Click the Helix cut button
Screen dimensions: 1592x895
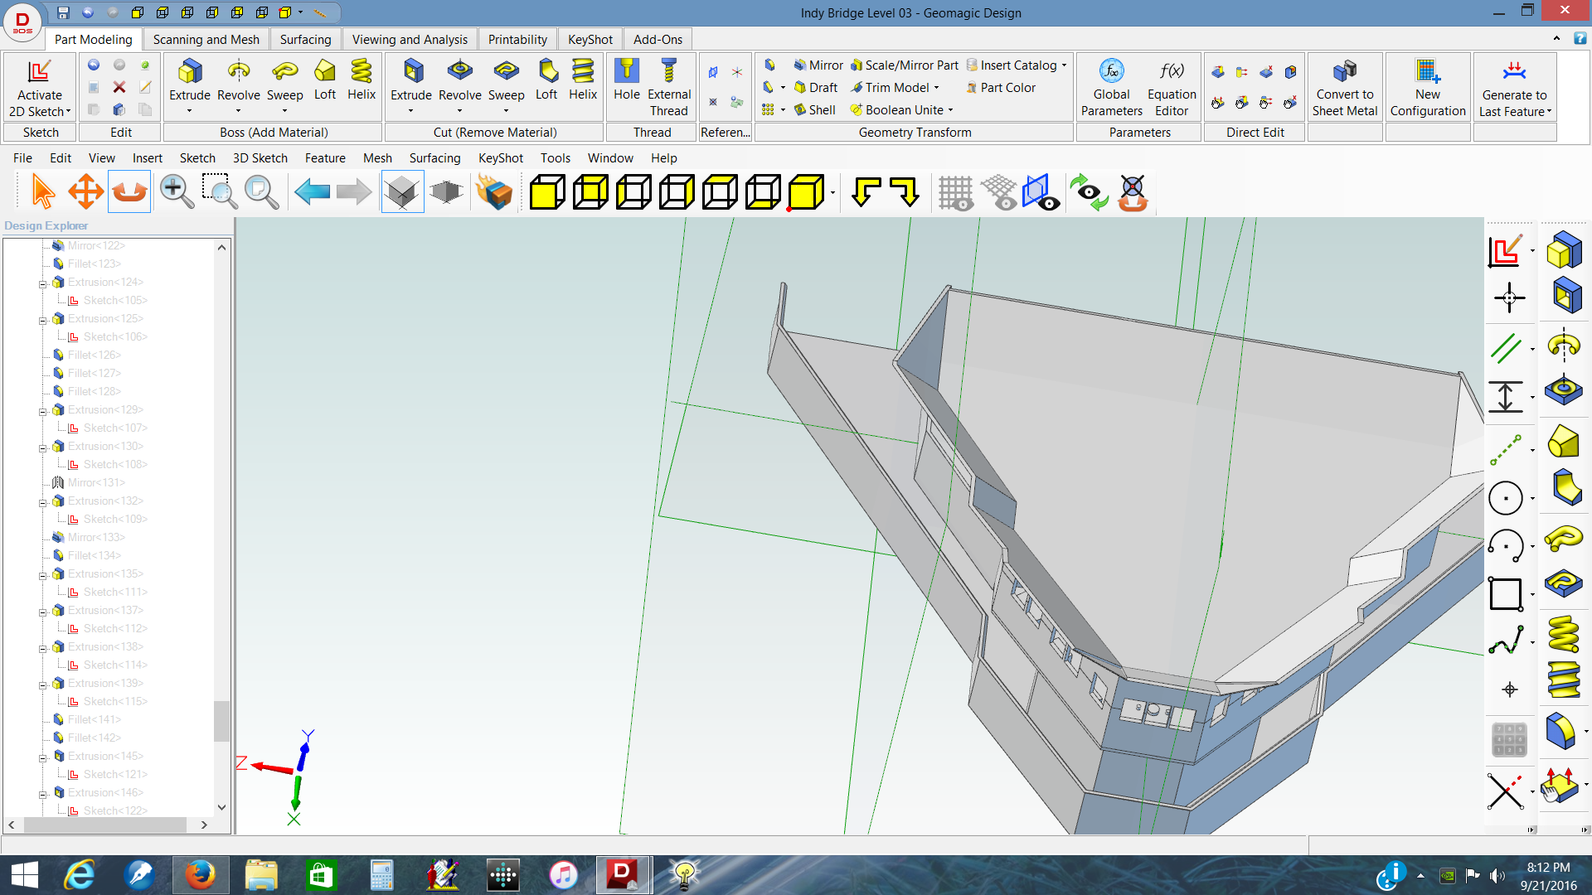(x=583, y=80)
